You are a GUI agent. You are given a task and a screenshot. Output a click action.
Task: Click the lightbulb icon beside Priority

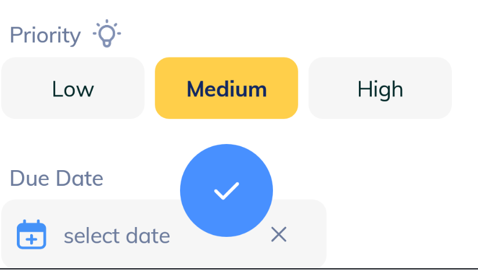[x=107, y=34]
